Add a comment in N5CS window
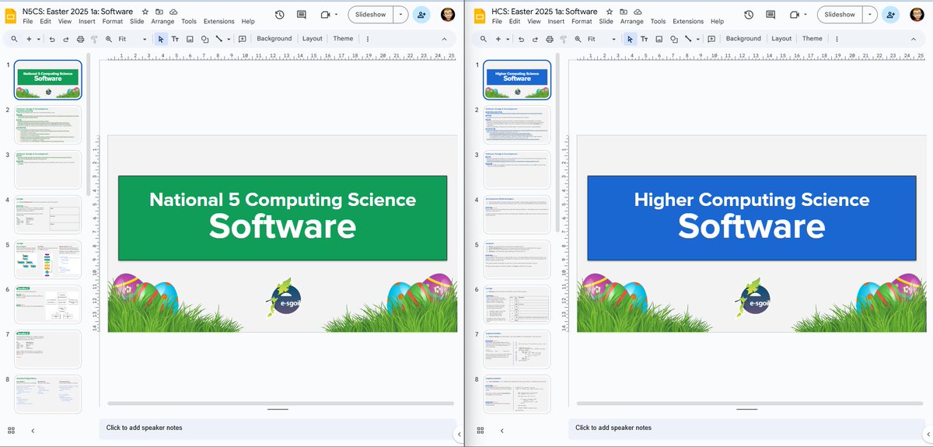 243,39
